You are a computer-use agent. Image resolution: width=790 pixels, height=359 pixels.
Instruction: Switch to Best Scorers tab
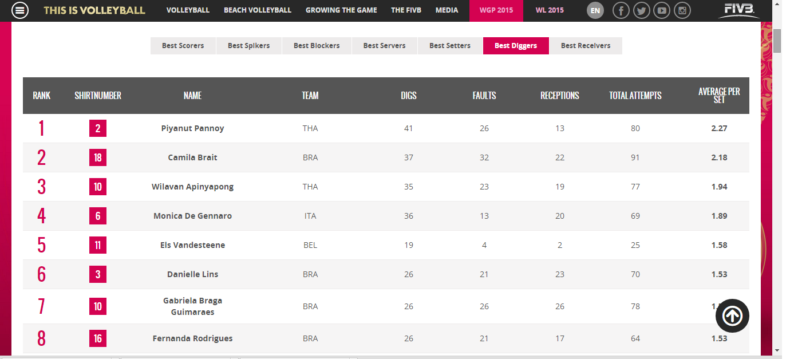pyautogui.click(x=183, y=46)
